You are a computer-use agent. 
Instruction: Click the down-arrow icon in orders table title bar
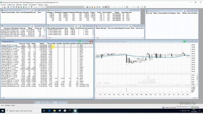click(76, 26)
